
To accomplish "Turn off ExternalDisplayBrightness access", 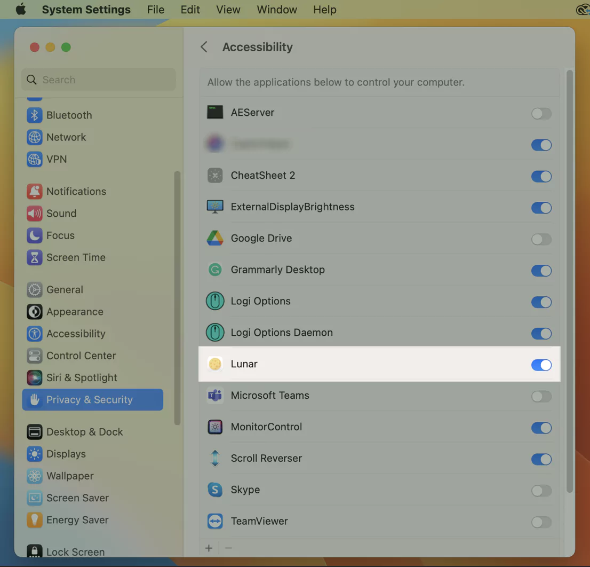I will tap(541, 208).
